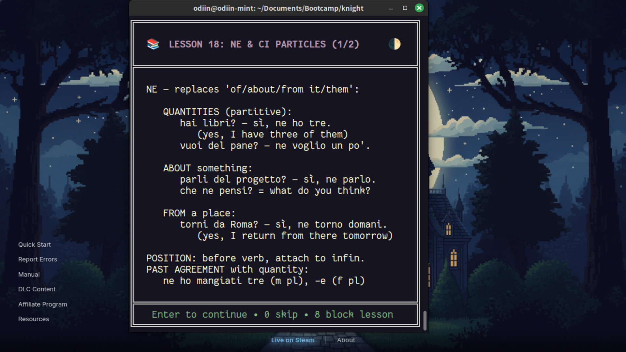Image resolution: width=626 pixels, height=352 pixels.
Task: Click the line 'ne ho mangiati tre (m pl), -e (f pl)'
Action: 264,281
